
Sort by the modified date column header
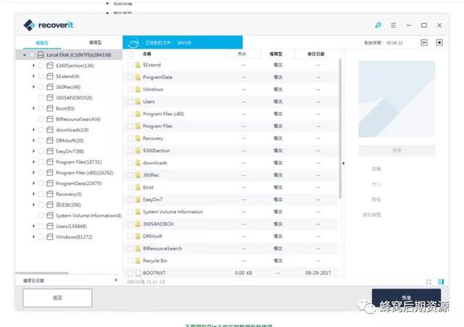coord(316,54)
